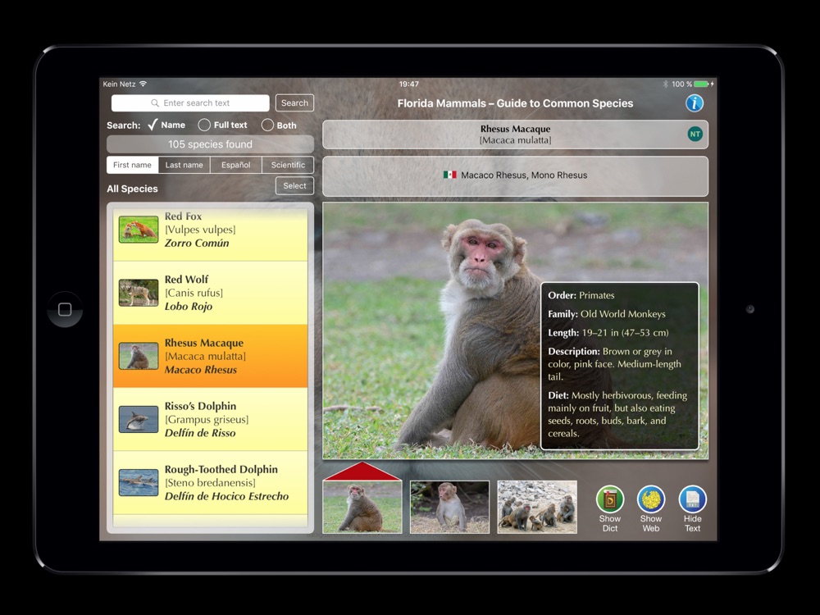Image resolution: width=820 pixels, height=615 pixels.
Task: Focus the Enter search text field
Action: point(190,103)
